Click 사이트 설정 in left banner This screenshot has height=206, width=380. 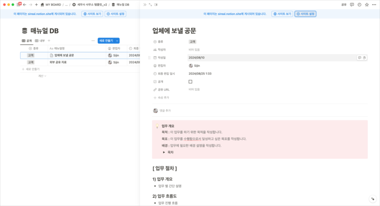click(116, 14)
